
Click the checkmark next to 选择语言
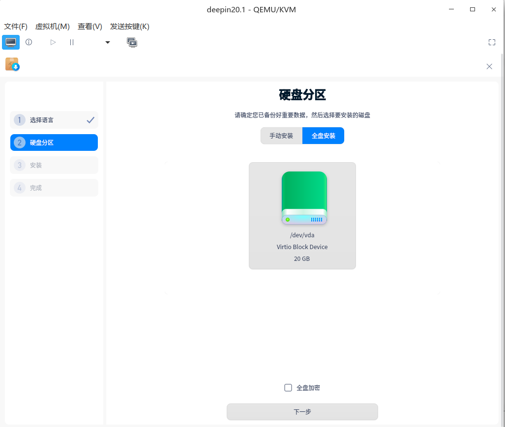pyautogui.click(x=90, y=120)
